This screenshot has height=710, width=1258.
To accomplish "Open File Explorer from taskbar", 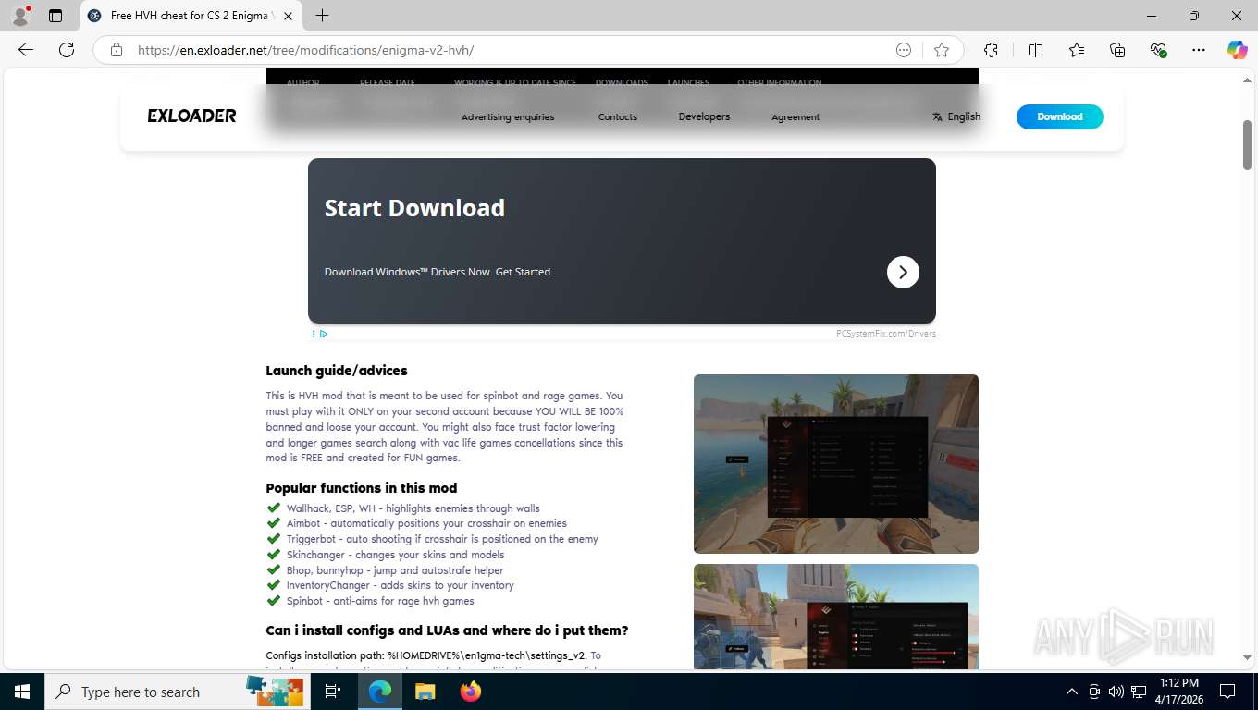I will (425, 692).
